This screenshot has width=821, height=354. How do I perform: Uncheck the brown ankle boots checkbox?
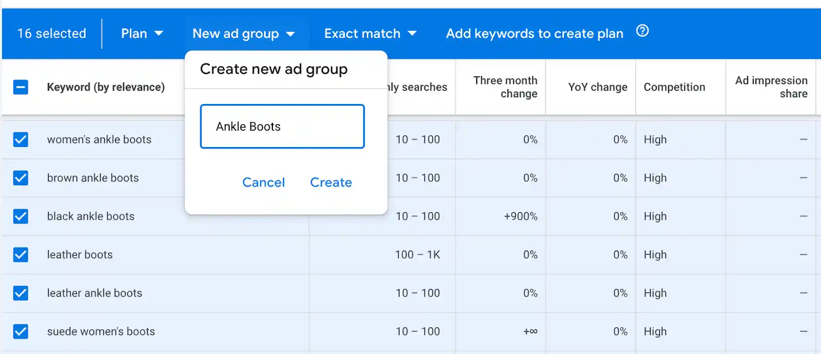[x=21, y=178]
